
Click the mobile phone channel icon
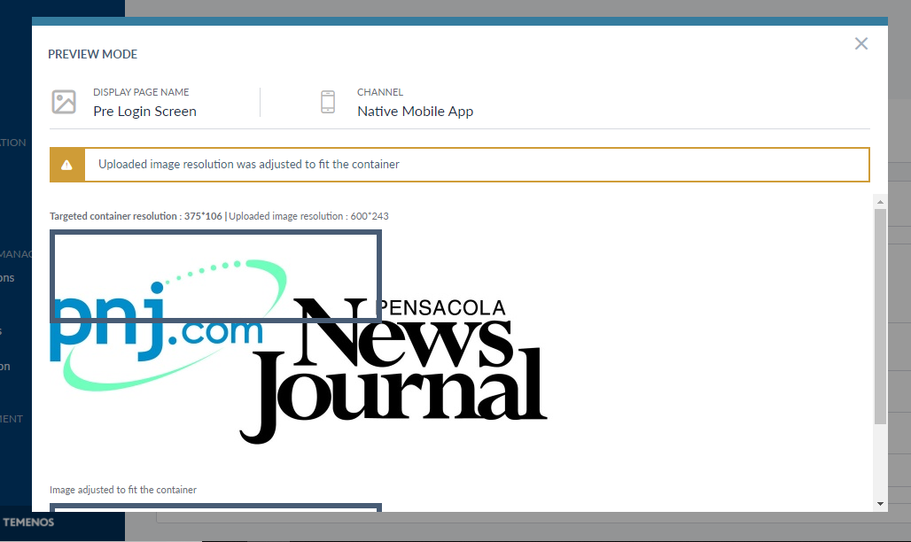[x=328, y=102]
